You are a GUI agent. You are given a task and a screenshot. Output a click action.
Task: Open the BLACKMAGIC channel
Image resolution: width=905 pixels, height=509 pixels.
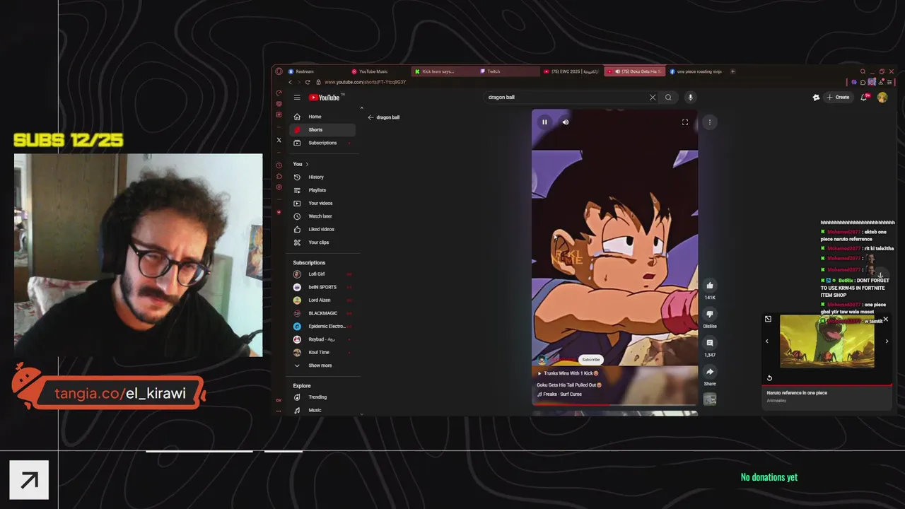pos(322,313)
